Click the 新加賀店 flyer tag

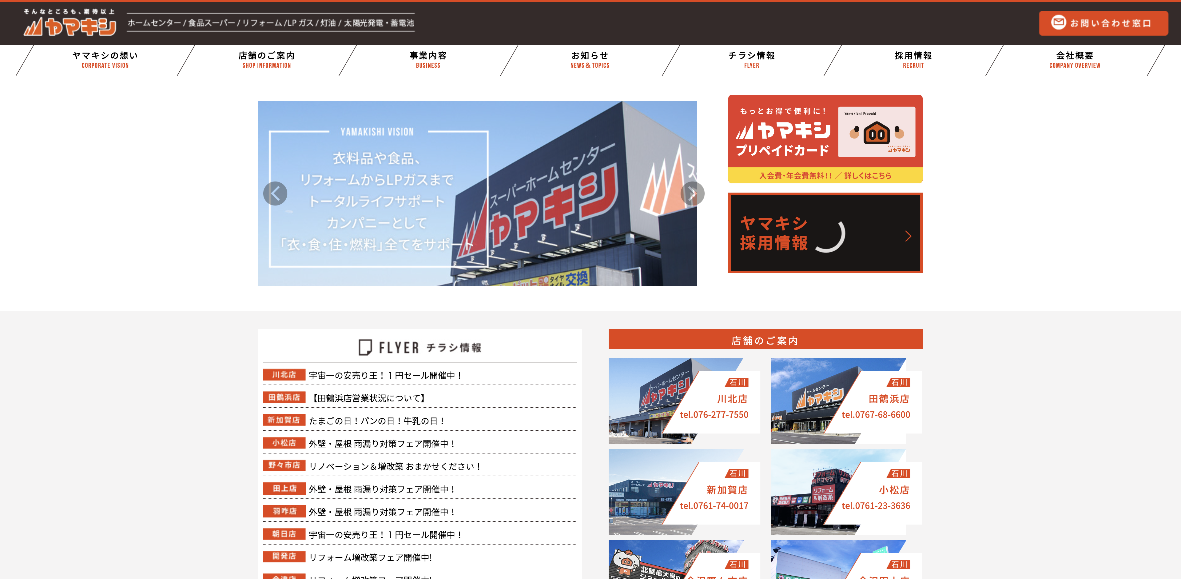point(284,420)
